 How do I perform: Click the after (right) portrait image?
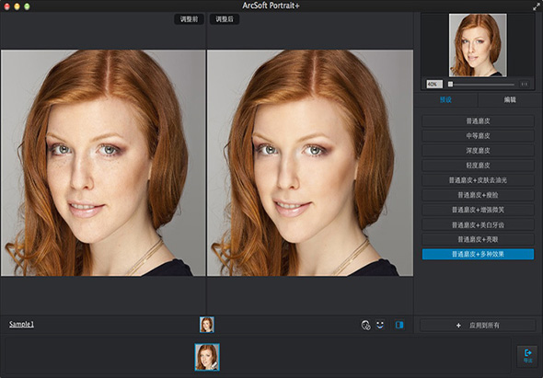[x=310, y=163]
